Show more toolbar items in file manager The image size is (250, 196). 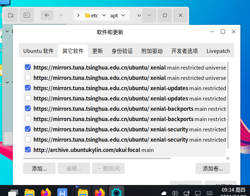coord(139,15)
